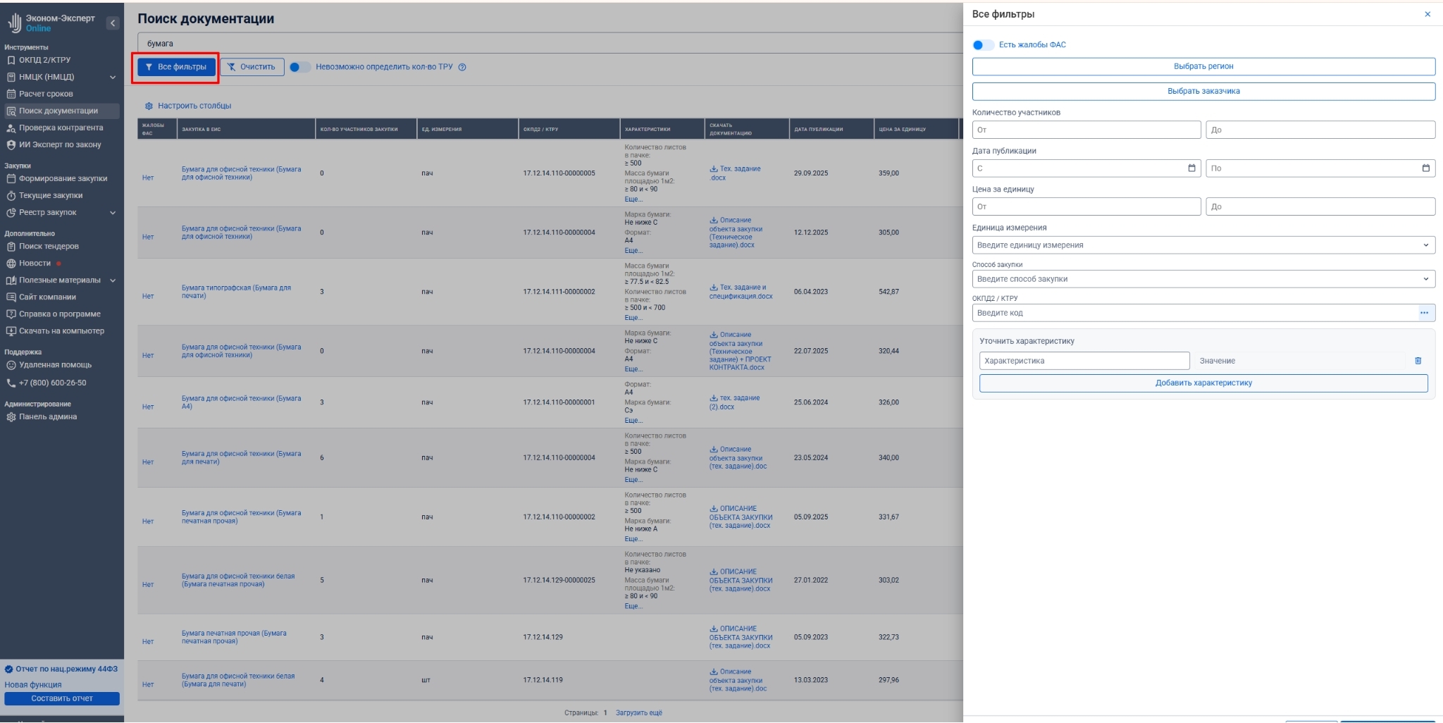Click trash icon to delete characteristic row
1443x723 pixels.
click(1418, 361)
